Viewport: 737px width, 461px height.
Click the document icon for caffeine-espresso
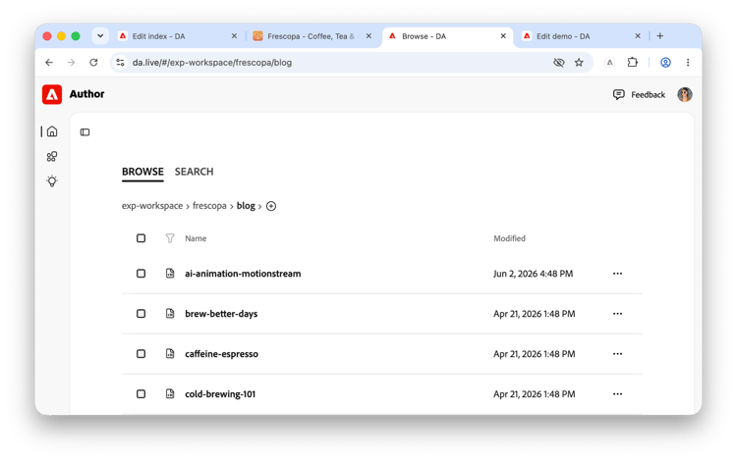[x=170, y=354]
